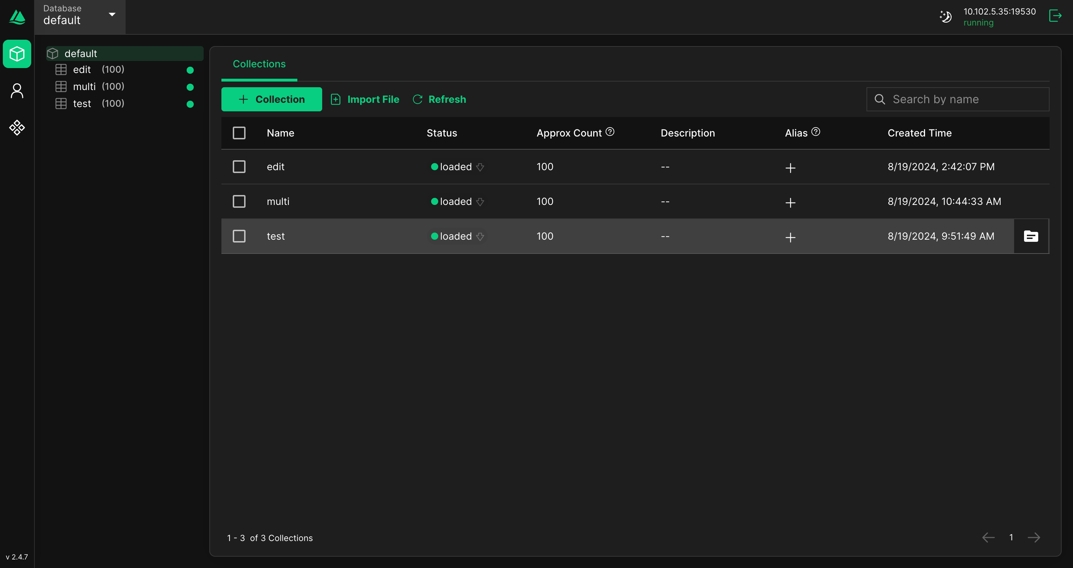Click the Refresh button
Screen dimensions: 1073x568
pos(439,99)
